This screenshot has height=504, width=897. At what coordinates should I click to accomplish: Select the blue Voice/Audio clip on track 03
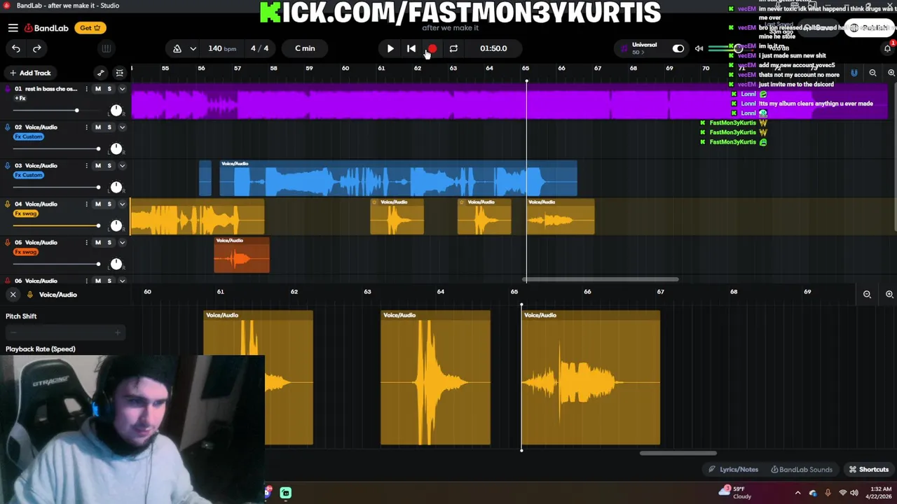pyautogui.click(x=398, y=178)
